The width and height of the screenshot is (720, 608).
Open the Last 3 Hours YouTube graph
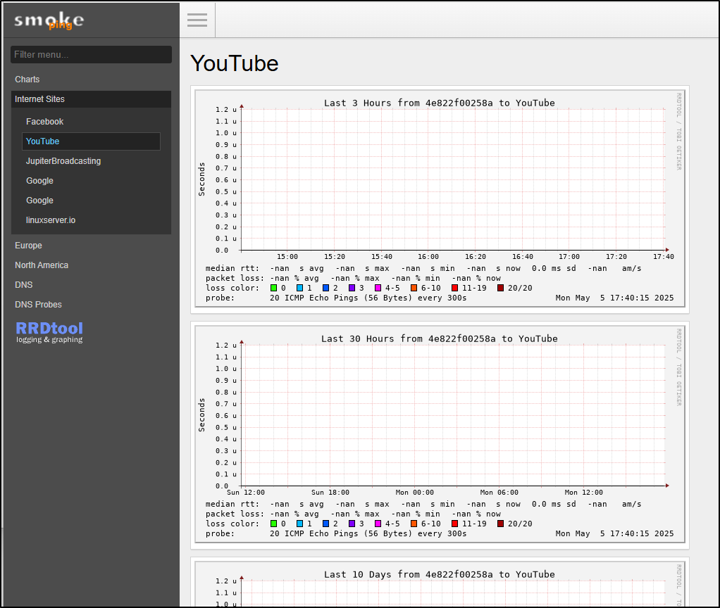440,198
